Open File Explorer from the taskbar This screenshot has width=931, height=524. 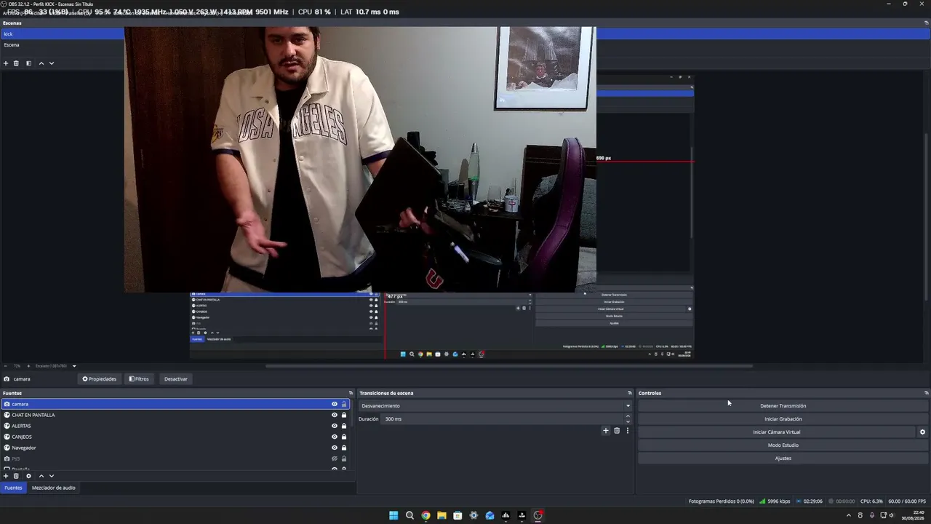pos(441,515)
